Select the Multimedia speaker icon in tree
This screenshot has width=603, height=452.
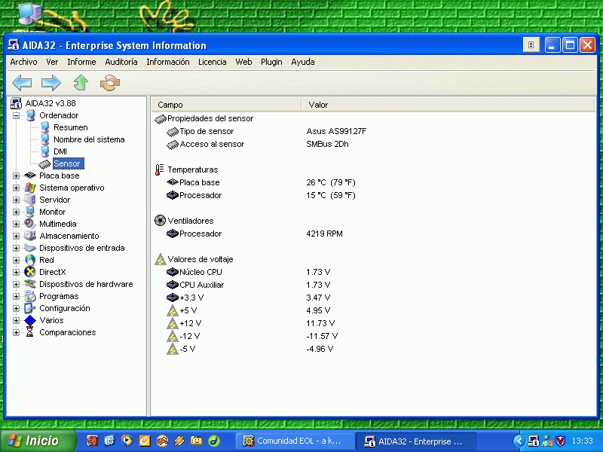coord(30,224)
